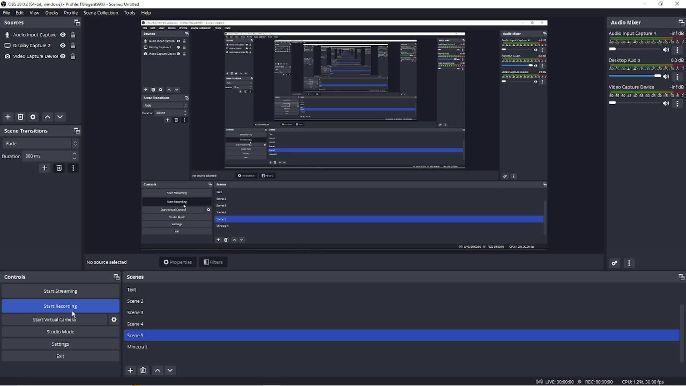Open source properties gear in Sources panel

pos(33,117)
